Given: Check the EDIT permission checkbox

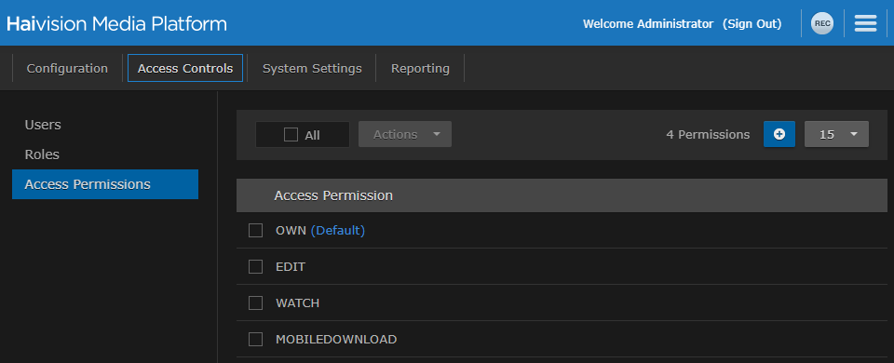Looking at the screenshot, I should 255,267.
